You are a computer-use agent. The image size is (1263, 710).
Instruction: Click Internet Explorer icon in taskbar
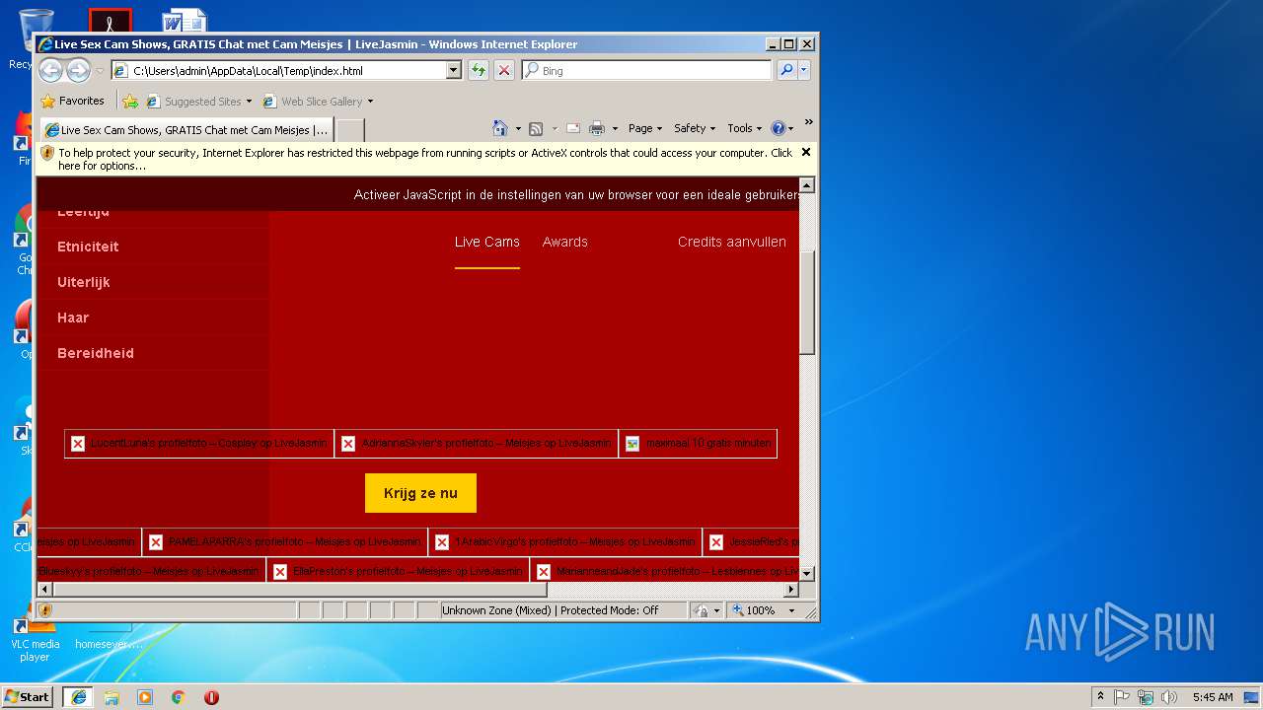78,696
